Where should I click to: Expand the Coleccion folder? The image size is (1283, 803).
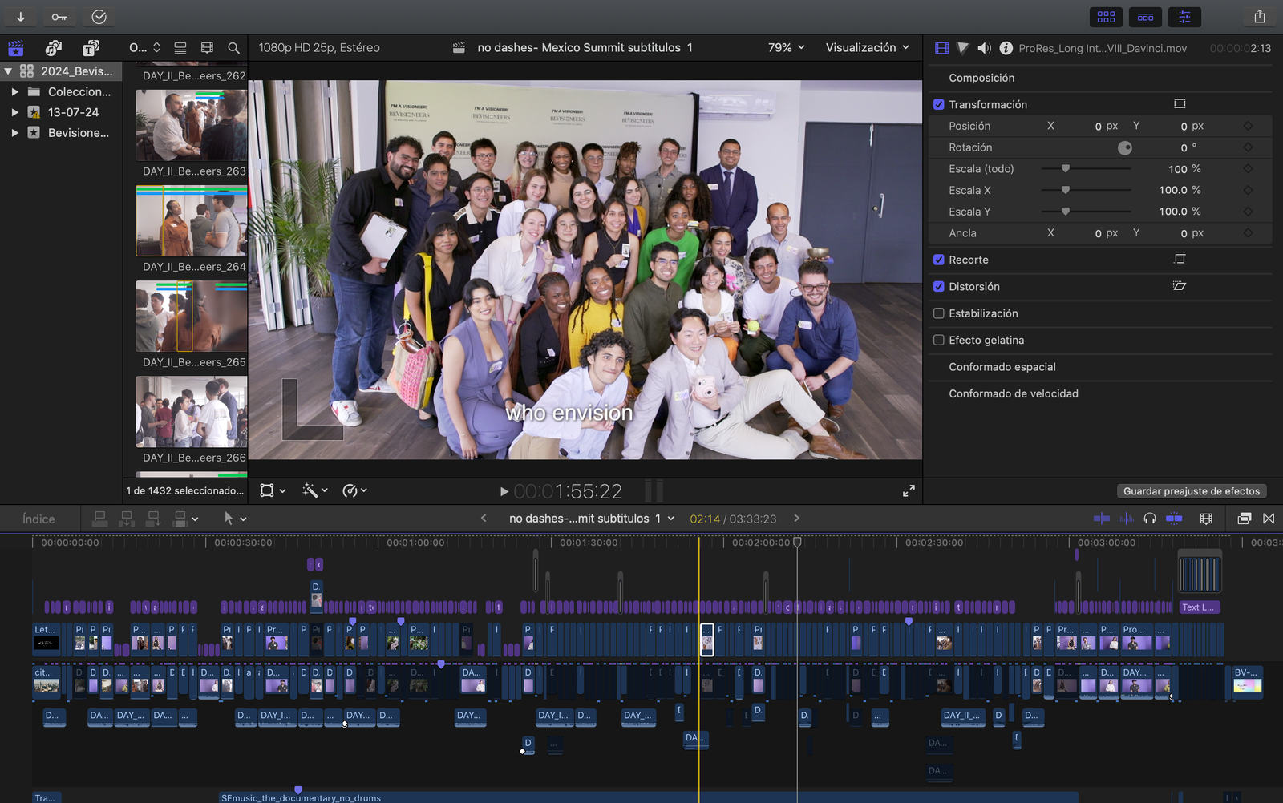(14, 91)
